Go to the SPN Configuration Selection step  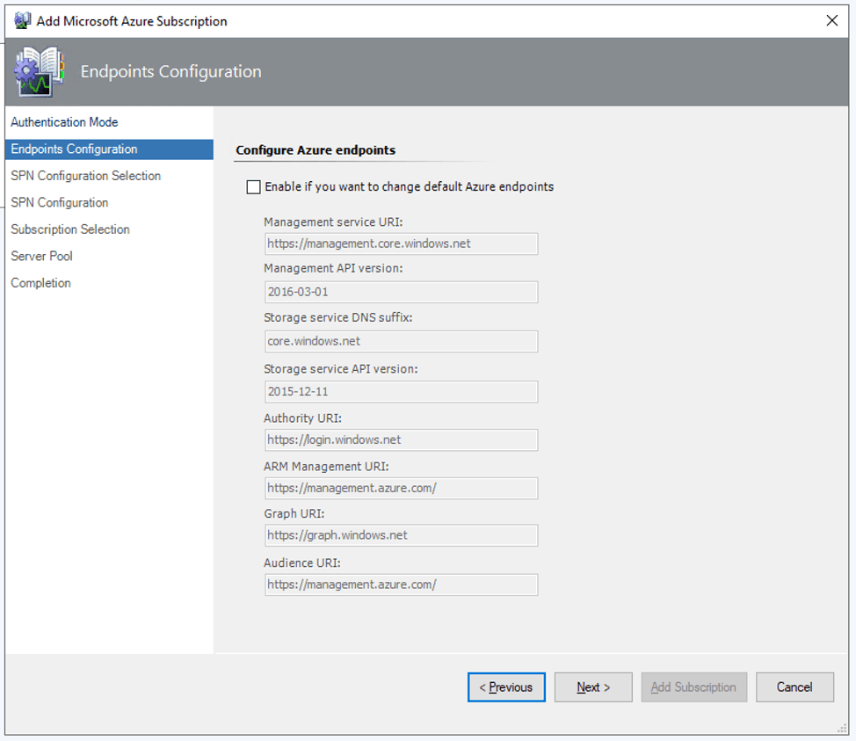pyautogui.click(x=86, y=176)
